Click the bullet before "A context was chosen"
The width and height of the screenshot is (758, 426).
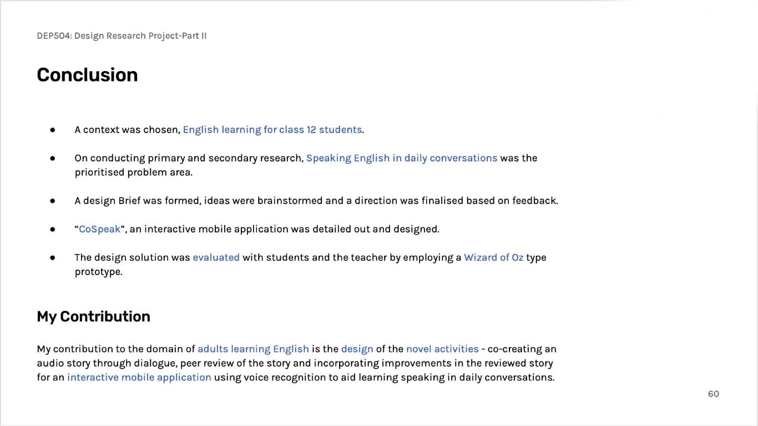click(53, 130)
